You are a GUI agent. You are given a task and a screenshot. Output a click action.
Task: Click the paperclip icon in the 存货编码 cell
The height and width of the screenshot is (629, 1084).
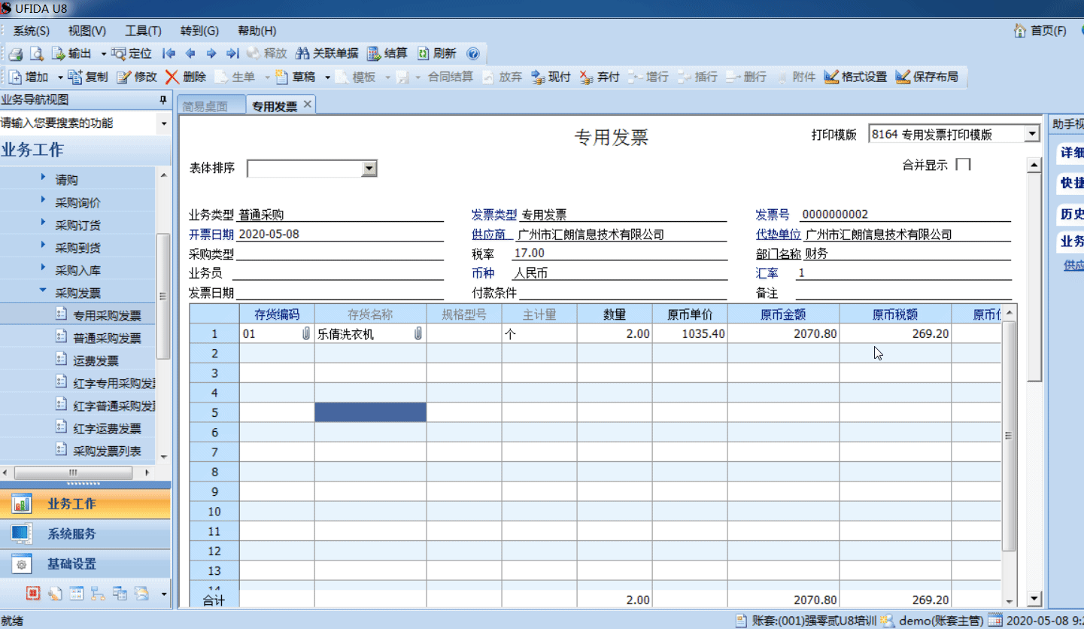tap(305, 334)
